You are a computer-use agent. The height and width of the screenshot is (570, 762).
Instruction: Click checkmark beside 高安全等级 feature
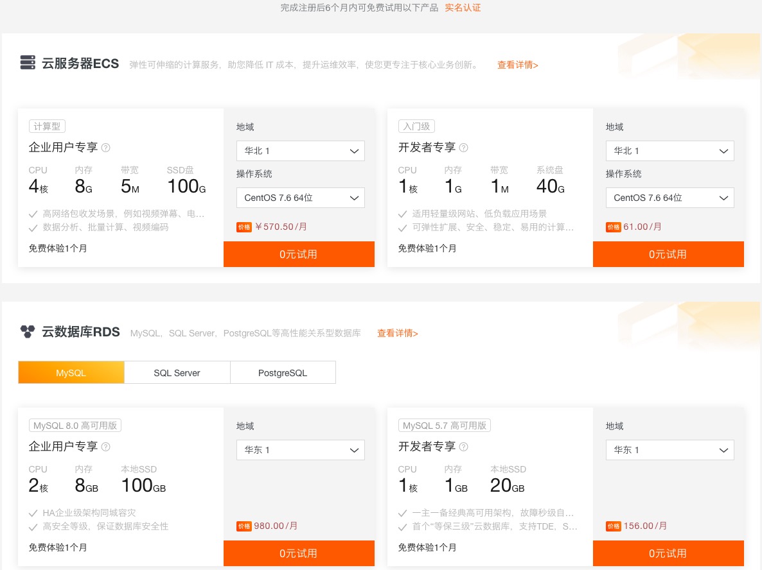point(33,527)
